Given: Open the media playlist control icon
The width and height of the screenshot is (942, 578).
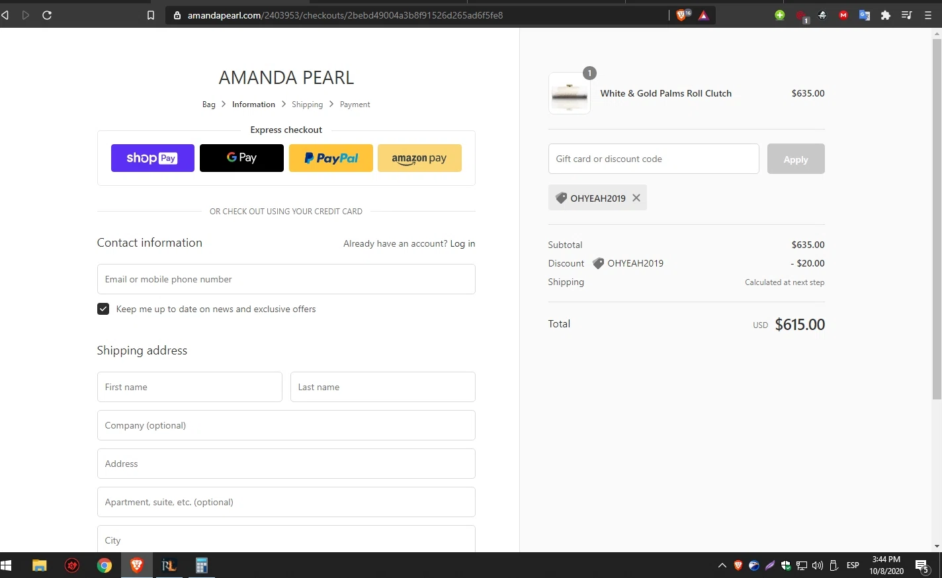Looking at the screenshot, I should click(907, 15).
